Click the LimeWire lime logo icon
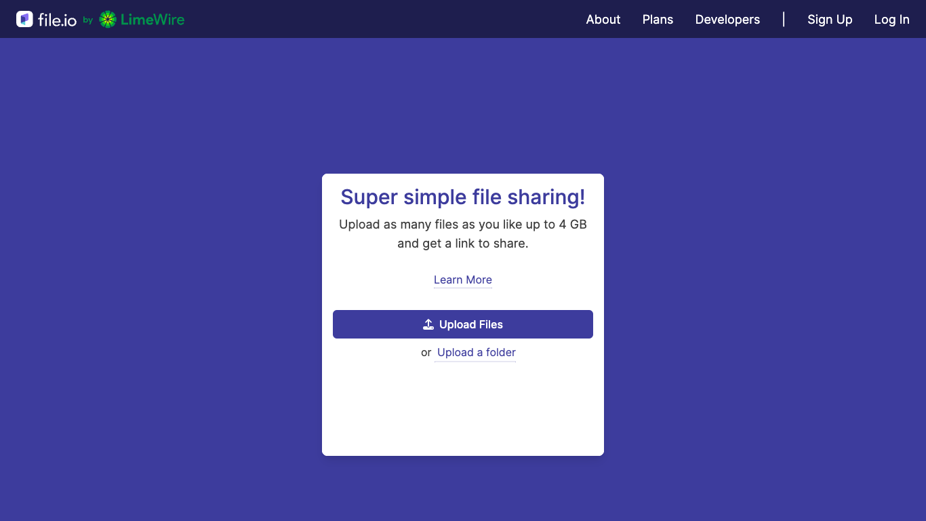This screenshot has width=926, height=521. click(x=108, y=20)
